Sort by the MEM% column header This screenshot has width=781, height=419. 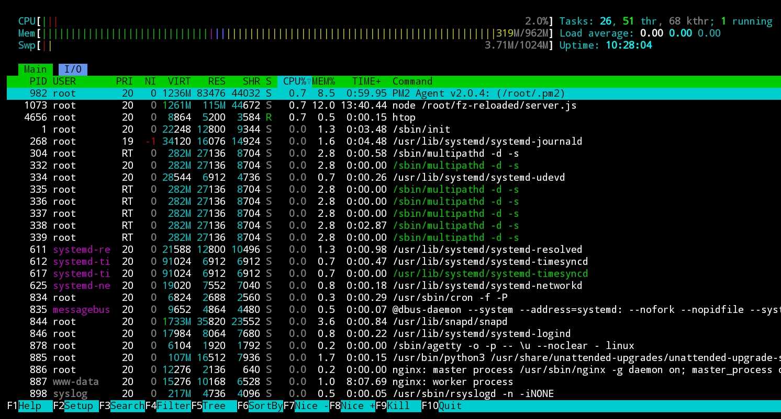pyautogui.click(x=323, y=82)
